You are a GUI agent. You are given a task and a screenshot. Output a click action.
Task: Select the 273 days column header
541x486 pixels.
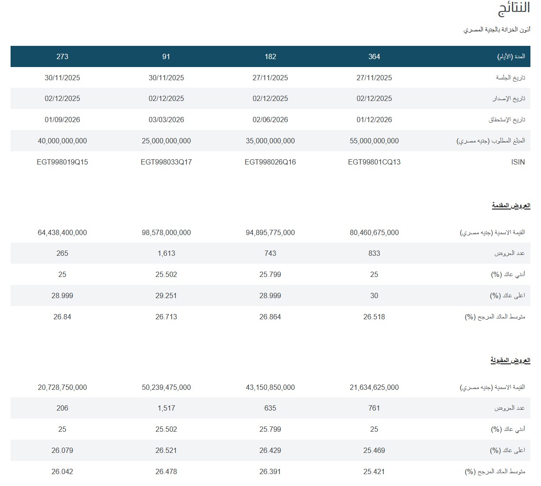[62, 56]
